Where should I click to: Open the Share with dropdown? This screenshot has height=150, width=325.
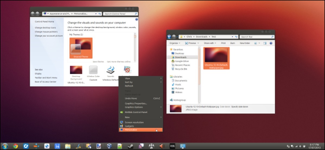pyautogui.click(x=210, y=43)
